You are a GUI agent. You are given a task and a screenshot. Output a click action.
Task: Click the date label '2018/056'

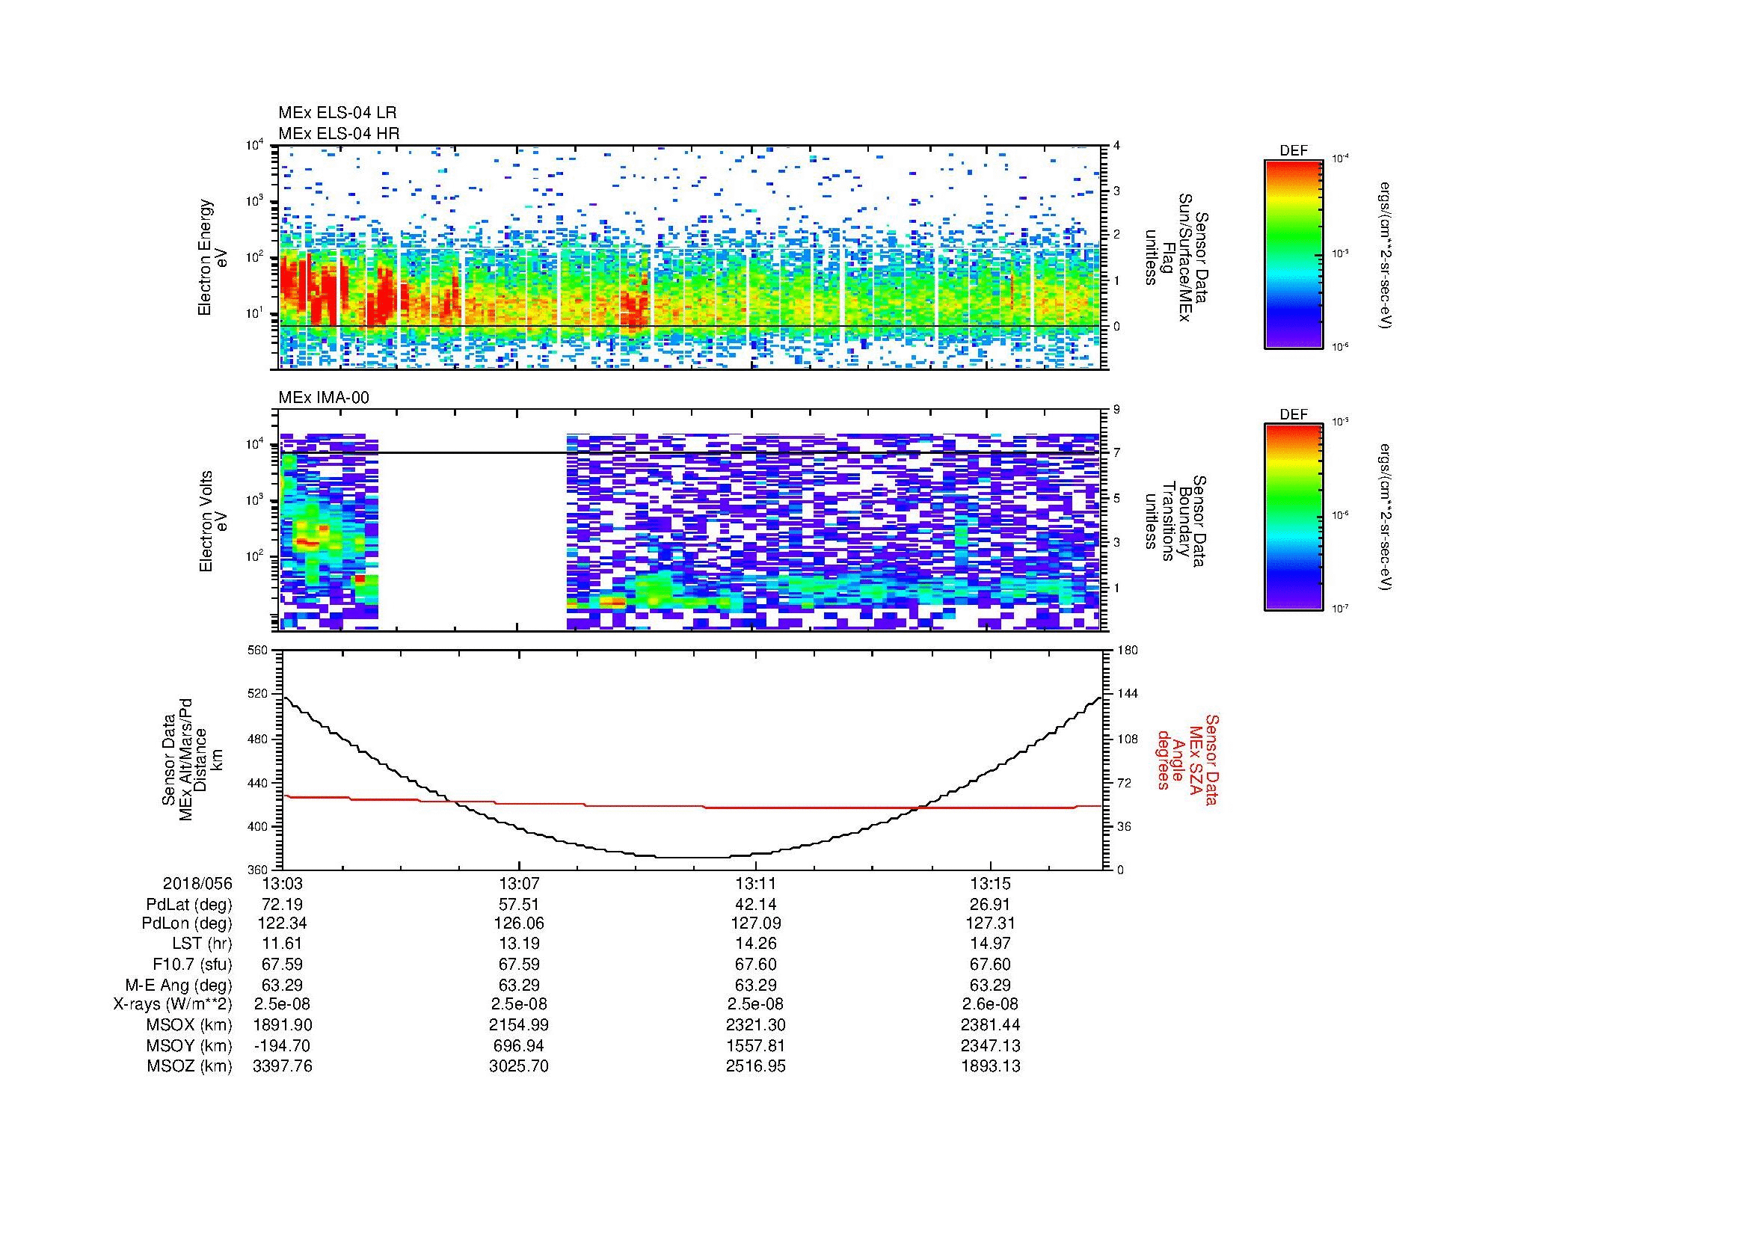197,884
